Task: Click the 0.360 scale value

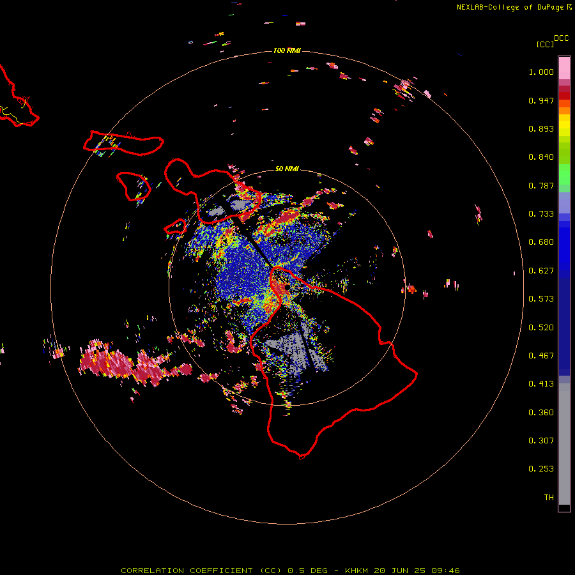Action: tap(541, 413)
